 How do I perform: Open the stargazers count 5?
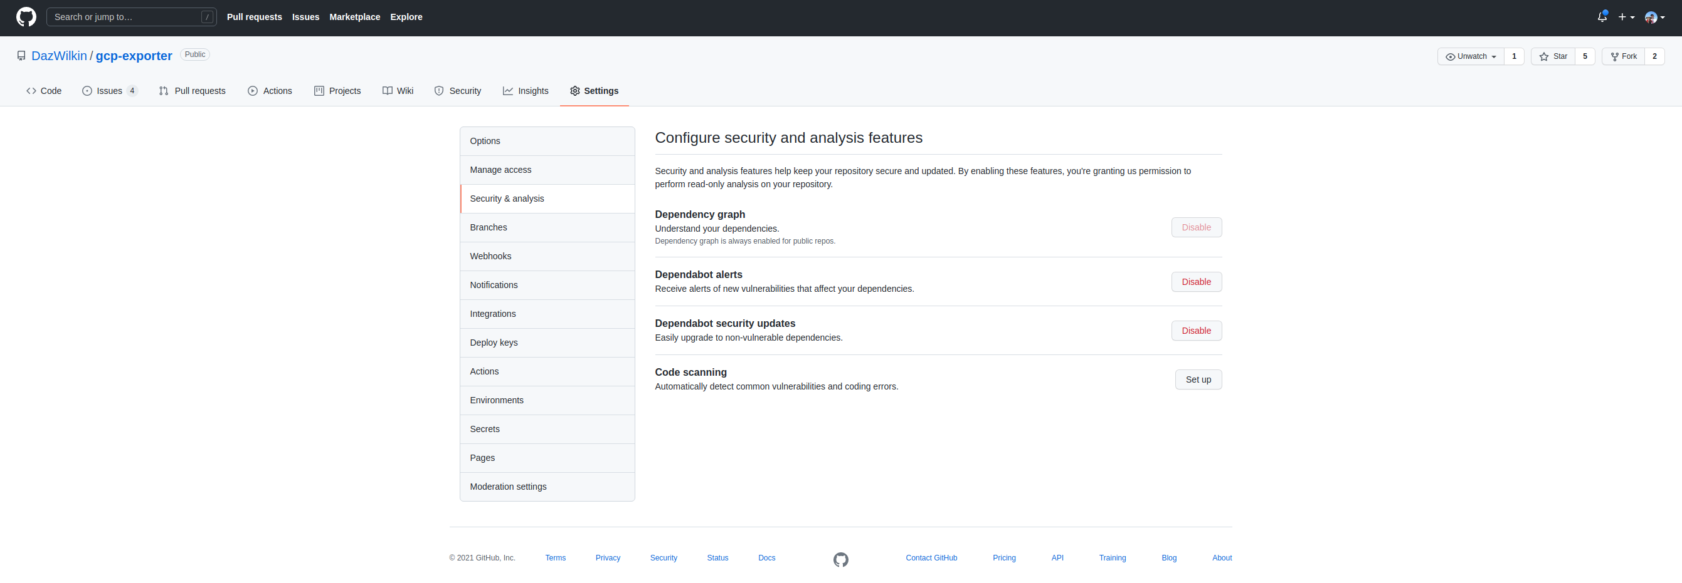1585,57
